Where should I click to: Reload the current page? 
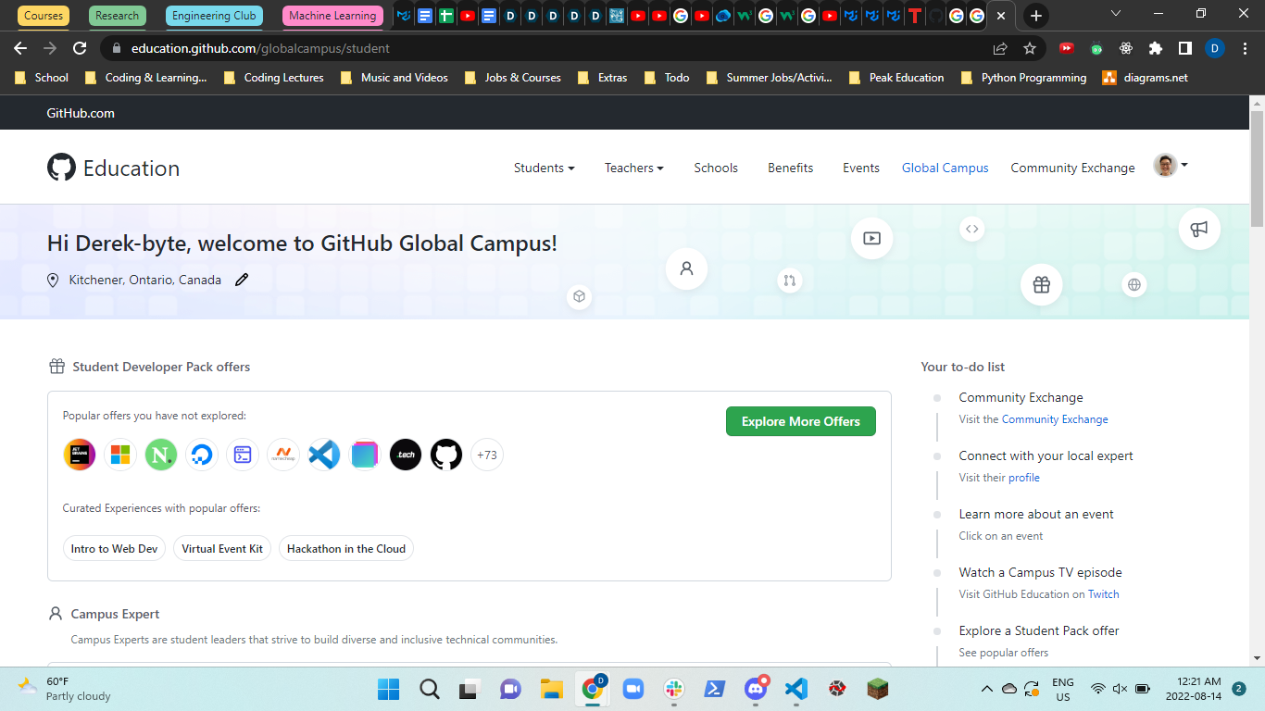(x=80, y=48)
